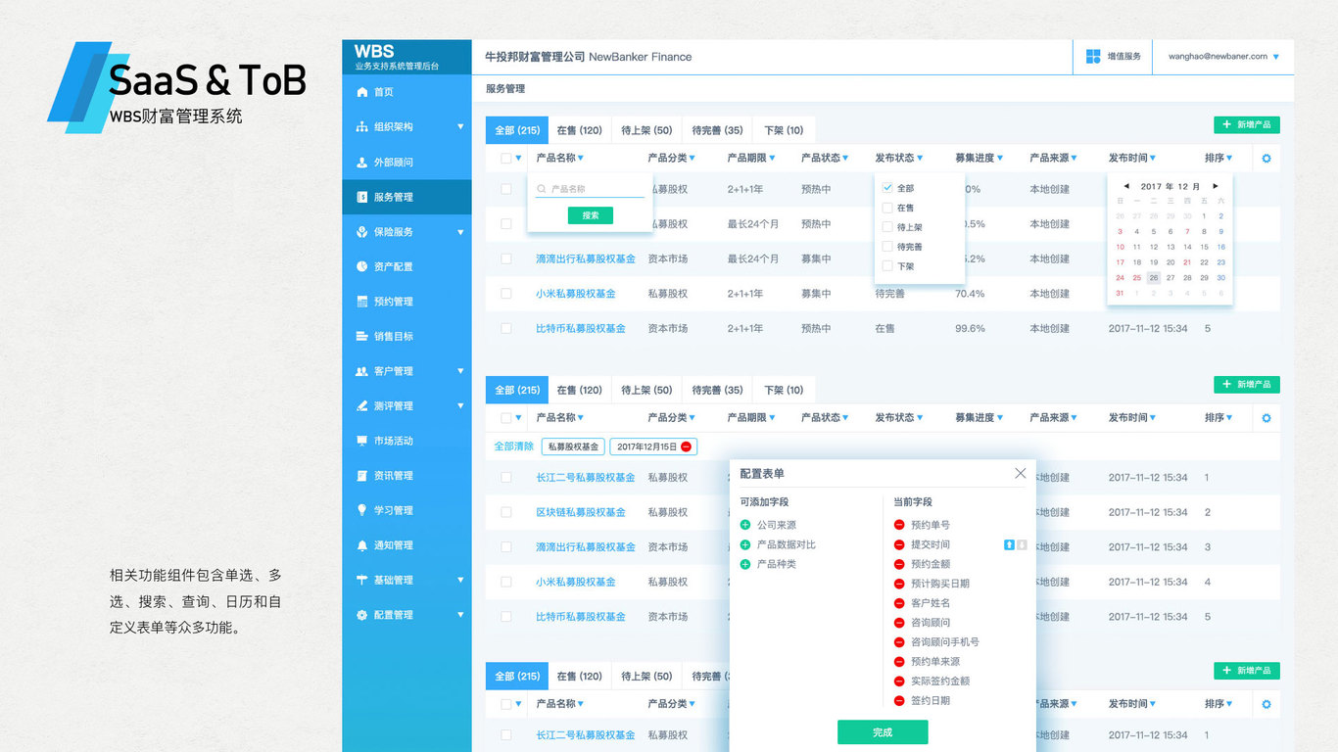Switch to 下架 (10) tab in second table

(784, 390)
